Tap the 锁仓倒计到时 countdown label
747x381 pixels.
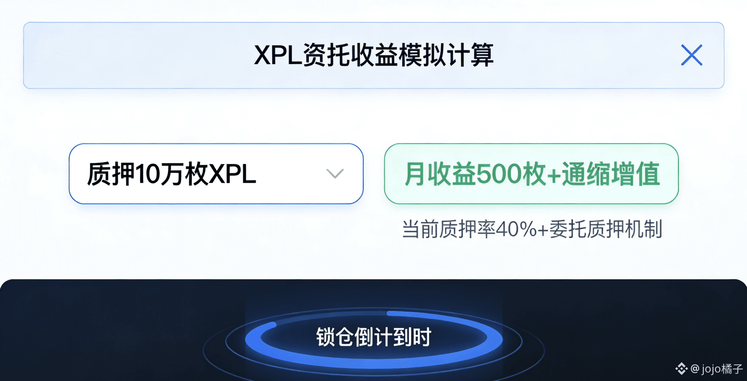(373, 337)
